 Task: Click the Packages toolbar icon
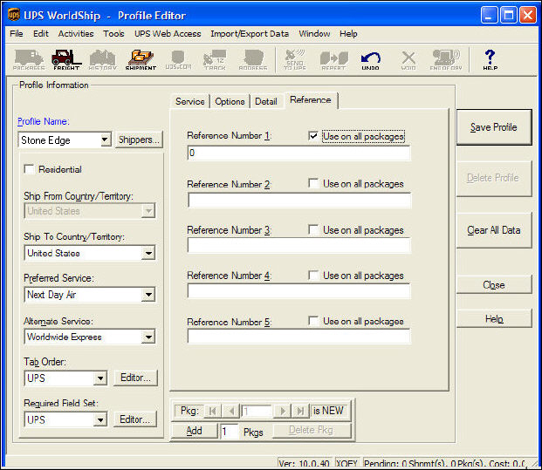29,59
